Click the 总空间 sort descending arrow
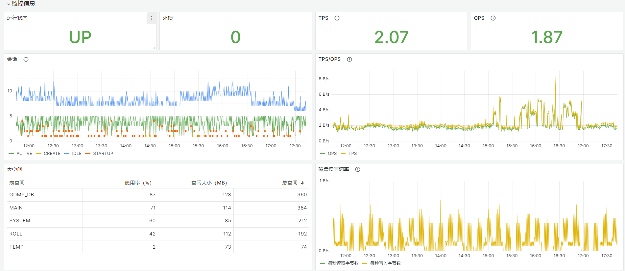 (302, 183)
